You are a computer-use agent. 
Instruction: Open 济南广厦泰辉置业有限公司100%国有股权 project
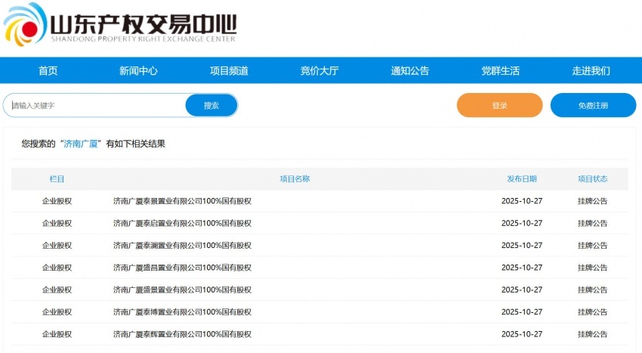click(x=182, y=334)
